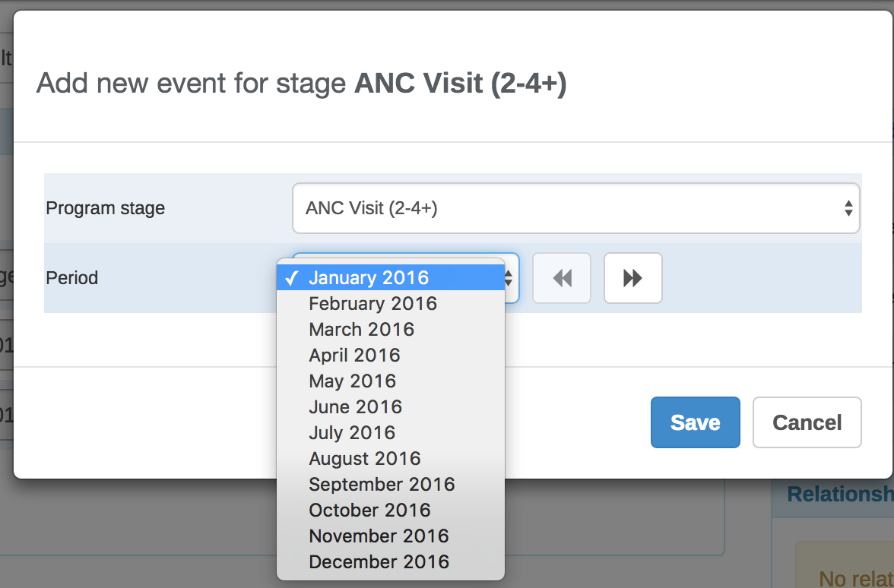Click the previous period double-arrow icon
The image size is (894, 588).
[562, 278]
